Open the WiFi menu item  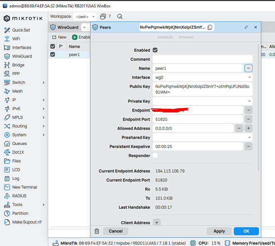point(12,39)
